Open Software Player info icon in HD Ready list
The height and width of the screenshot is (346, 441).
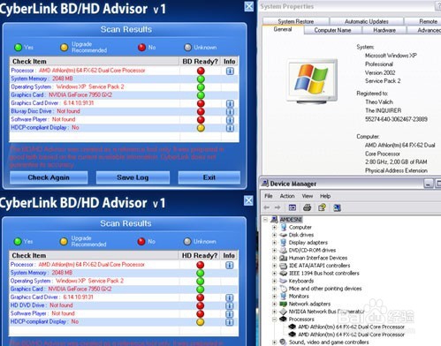(229, 314)
